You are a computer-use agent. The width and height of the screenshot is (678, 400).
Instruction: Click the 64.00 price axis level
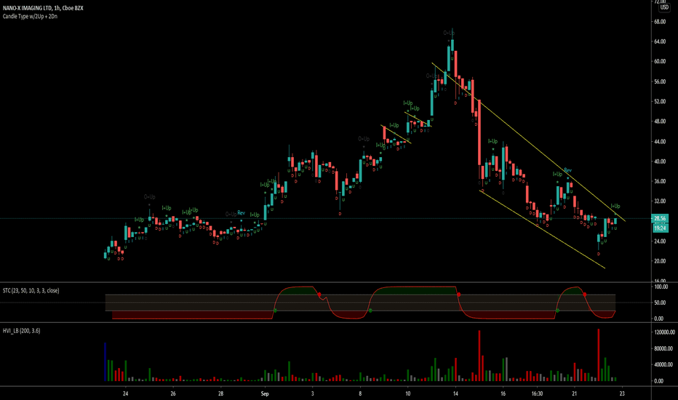(x=660, y=41)
